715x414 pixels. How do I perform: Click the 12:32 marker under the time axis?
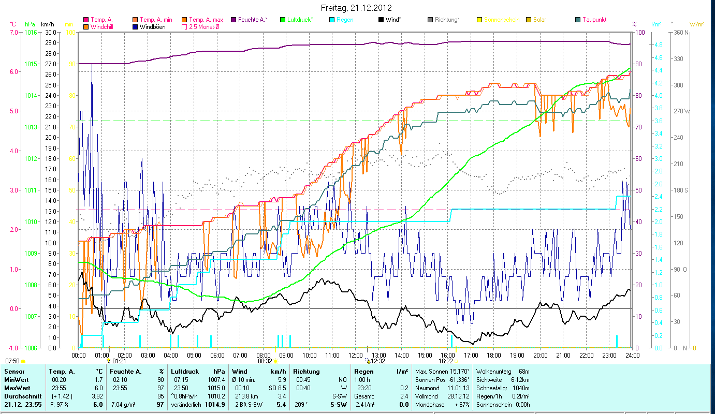[x=376, y=361]
